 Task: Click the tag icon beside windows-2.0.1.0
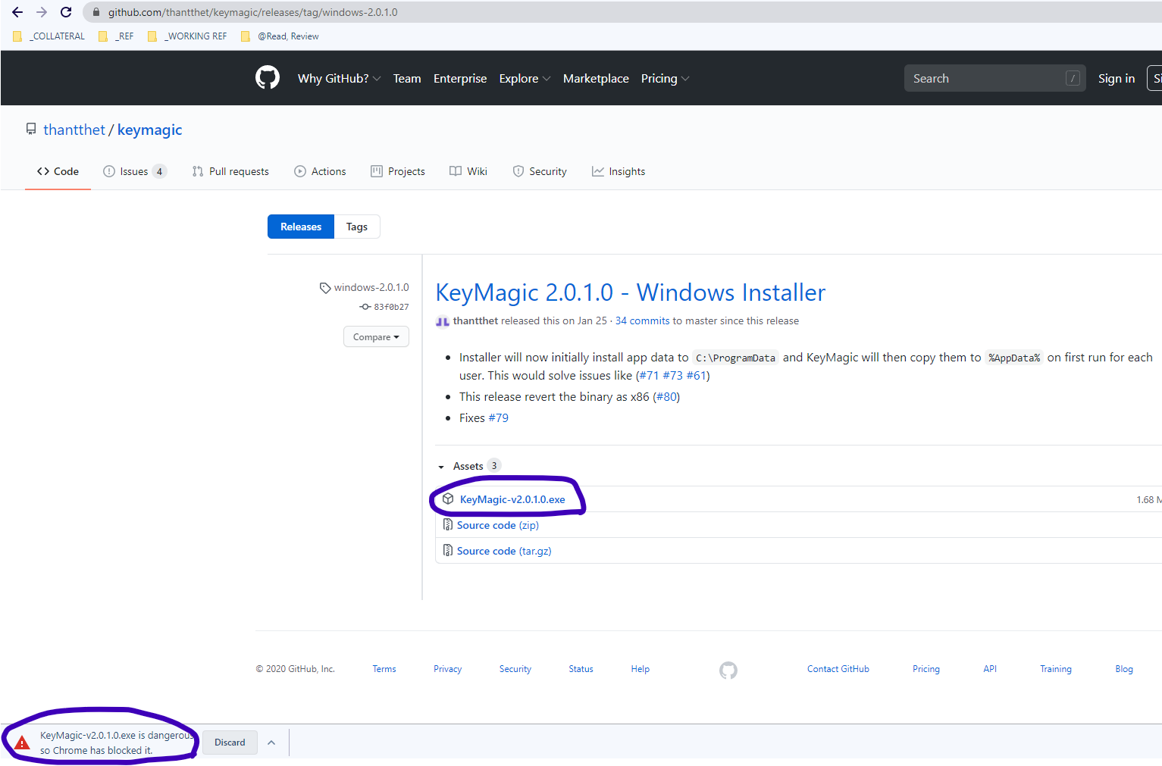pyautogui.click(x=325, y=287)
